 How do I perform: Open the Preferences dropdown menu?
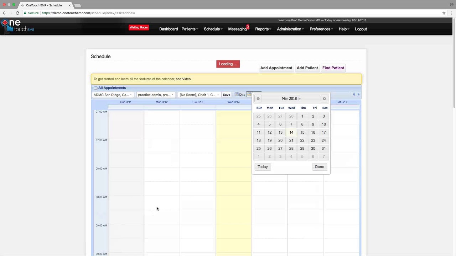[x=321, y=29]
